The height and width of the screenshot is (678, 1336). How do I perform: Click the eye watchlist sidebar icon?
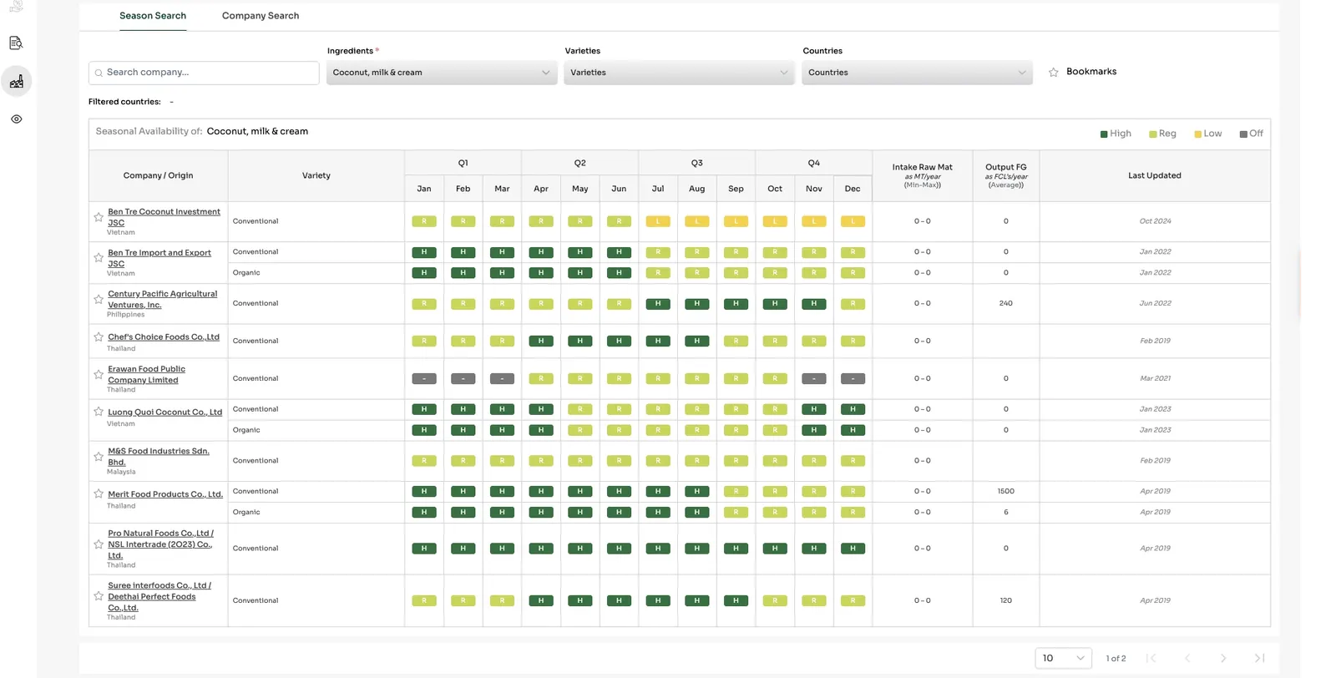(16, 119)
